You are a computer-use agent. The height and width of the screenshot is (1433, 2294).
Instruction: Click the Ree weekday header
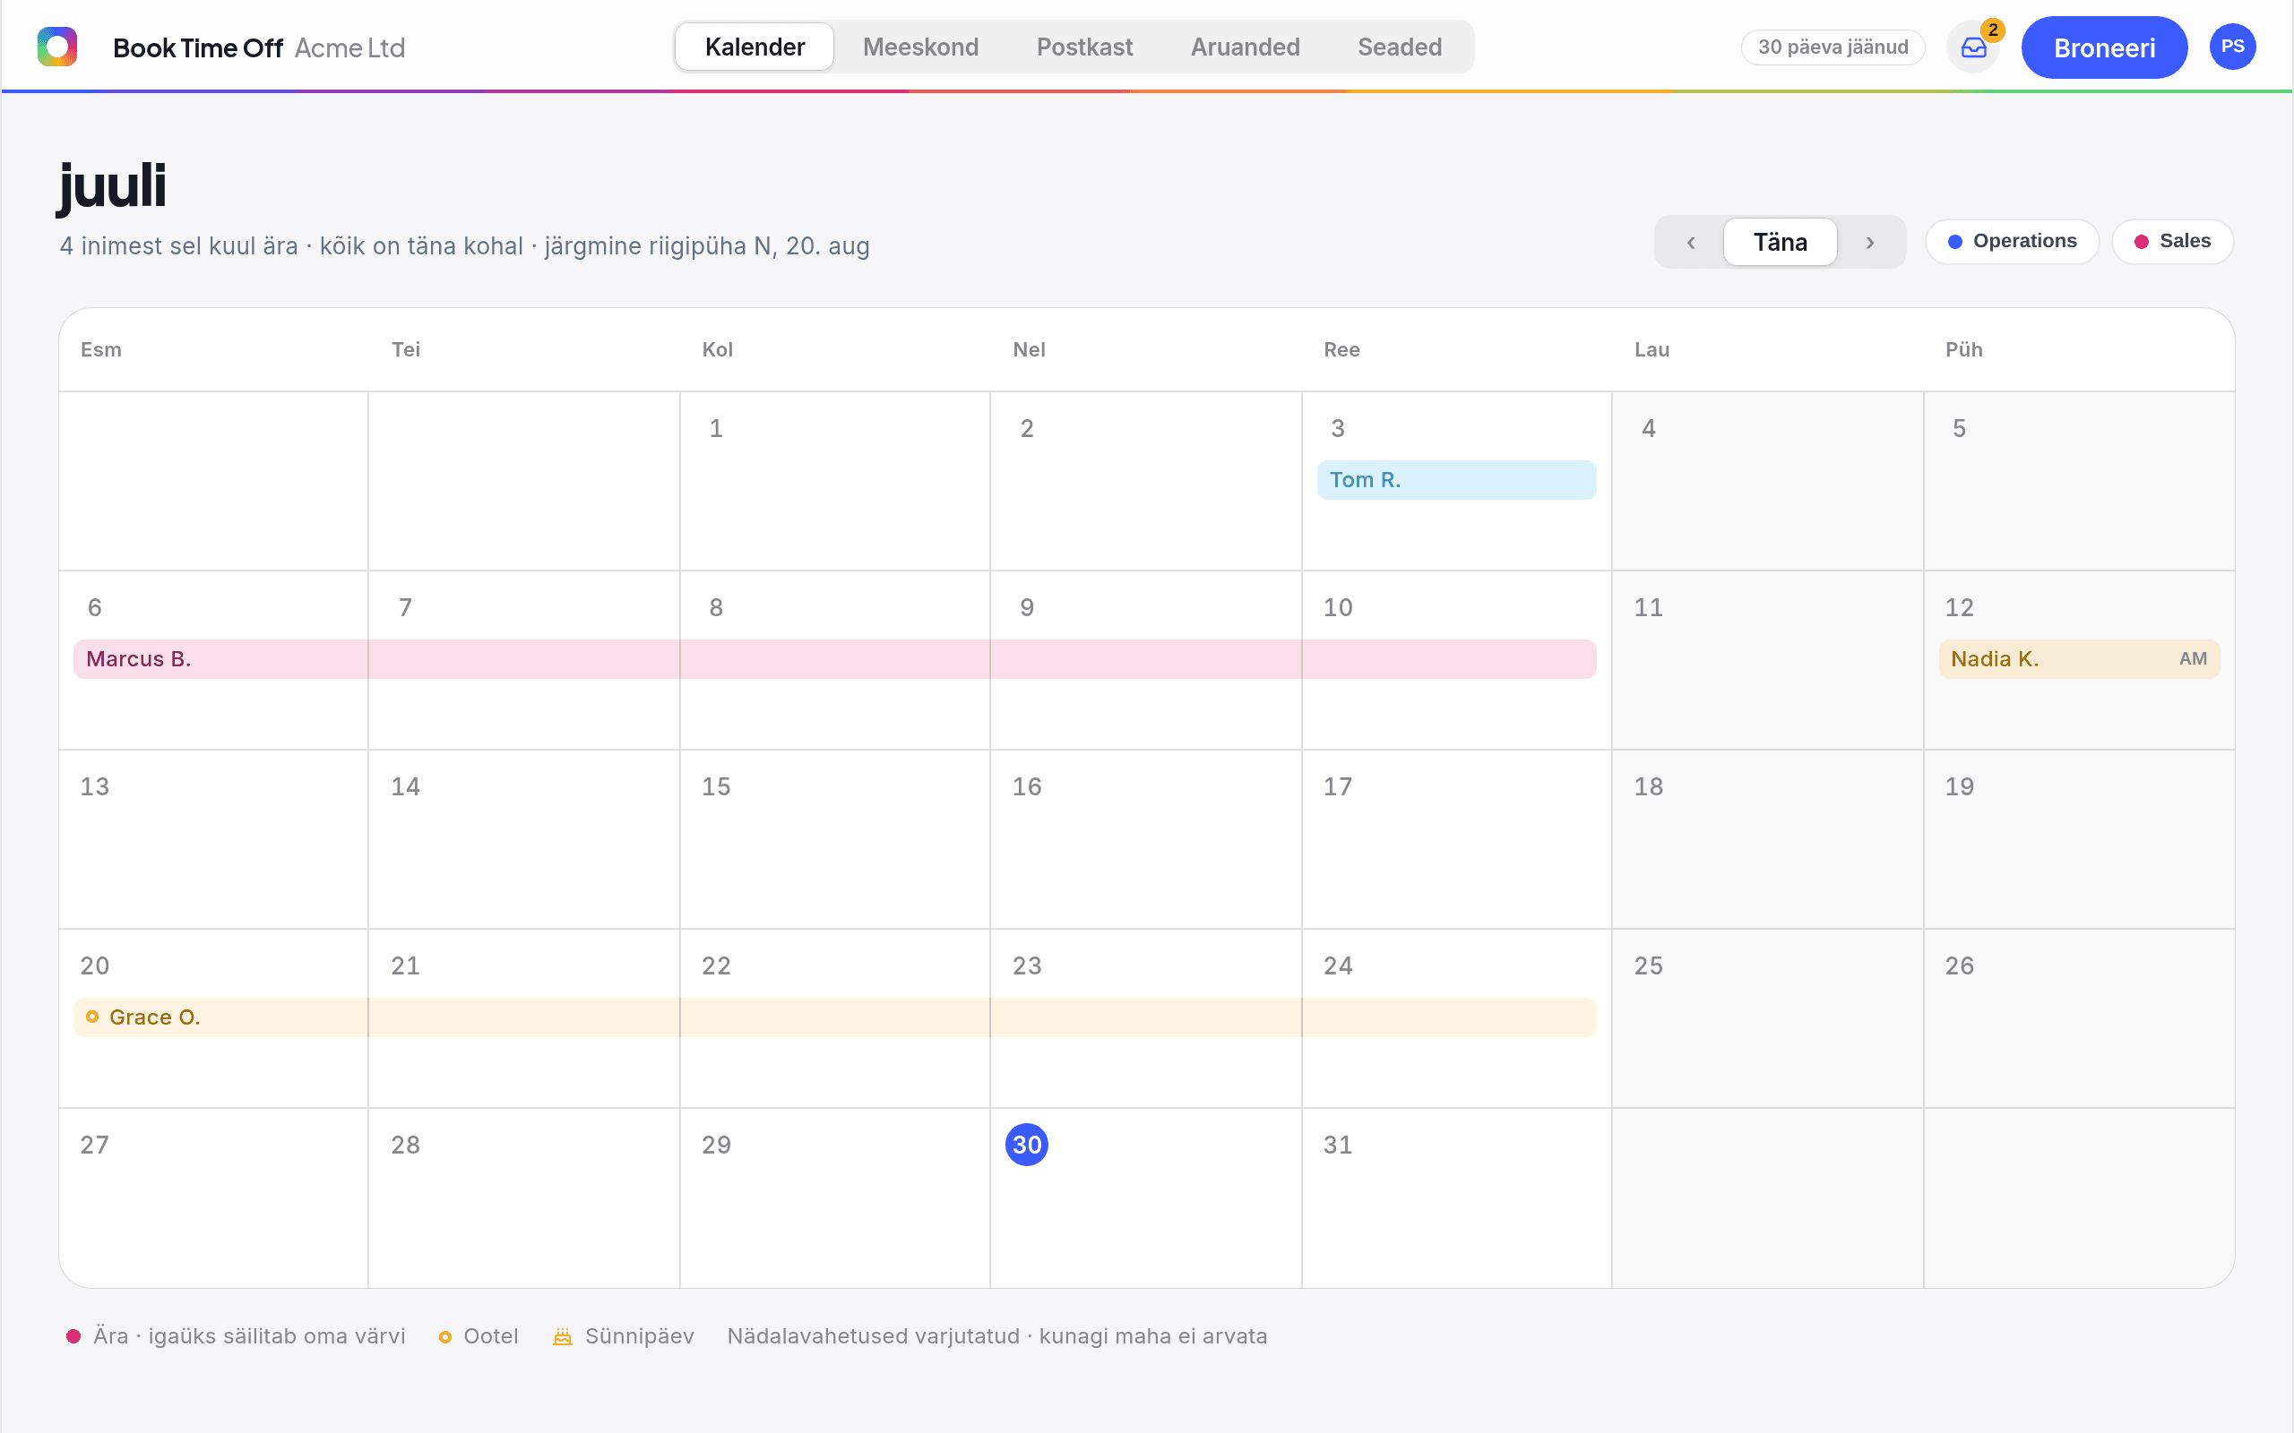[1341, 349]
